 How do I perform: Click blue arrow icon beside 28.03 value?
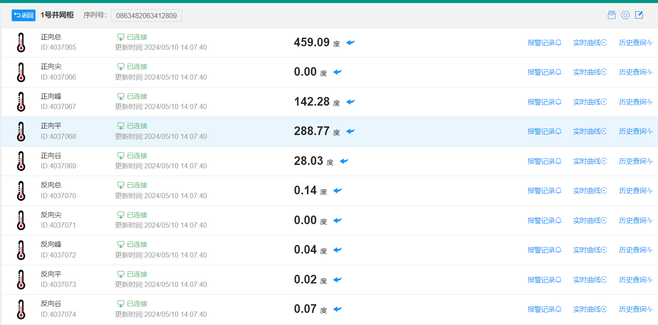tap(344, 161)
